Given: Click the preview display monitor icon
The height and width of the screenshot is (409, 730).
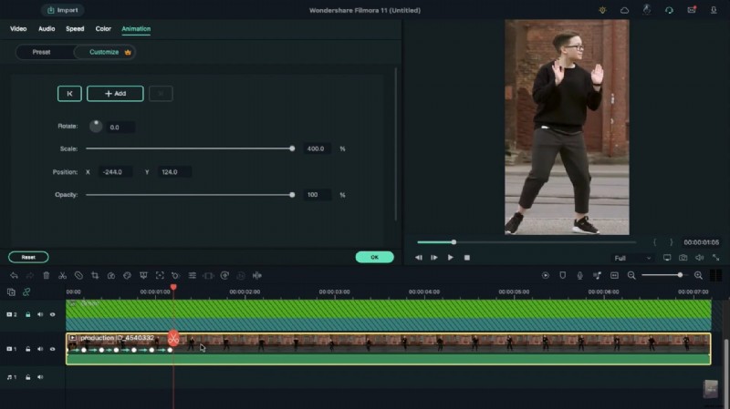Looking at the screenshot, I should click(667, 258).
